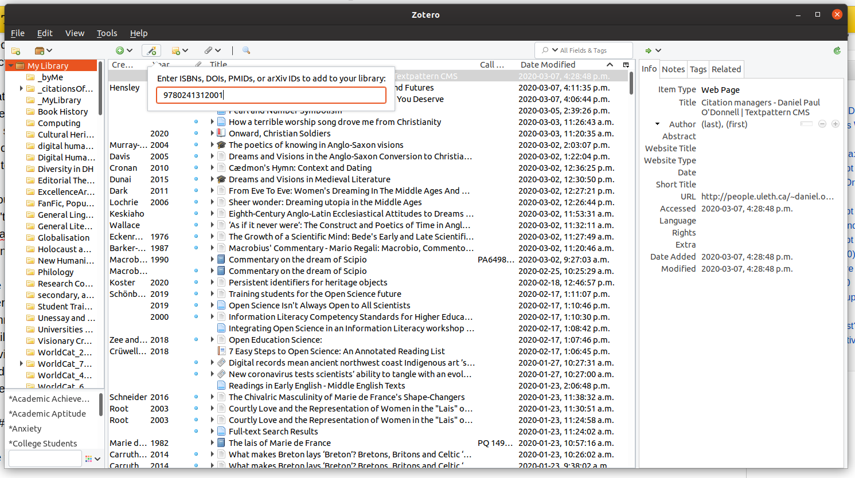Expand the Onward, Christian Soldiers item
This screenshot has height=478, width=855.
pyautogui.click(x=212, y=134)
